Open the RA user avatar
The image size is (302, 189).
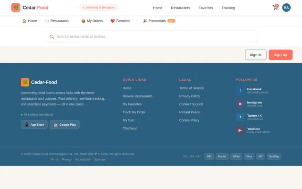pos(286,8)
